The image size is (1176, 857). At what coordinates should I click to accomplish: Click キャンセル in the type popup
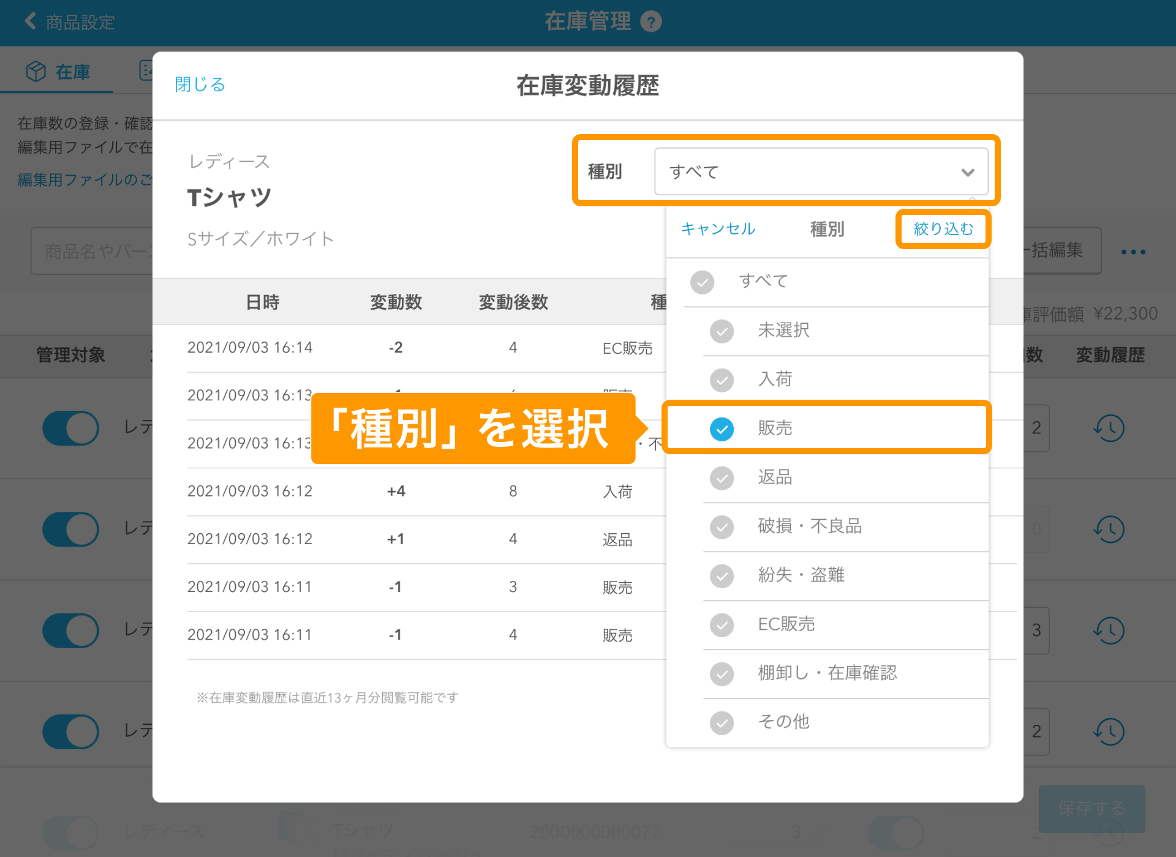(718, 229)
